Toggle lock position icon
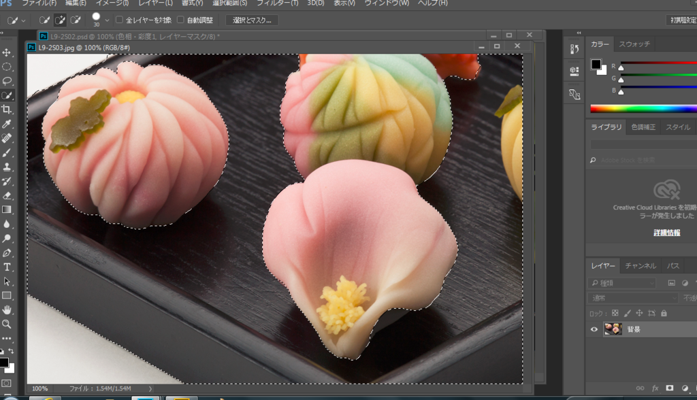The image size is (697, 400). pos(639,314)
